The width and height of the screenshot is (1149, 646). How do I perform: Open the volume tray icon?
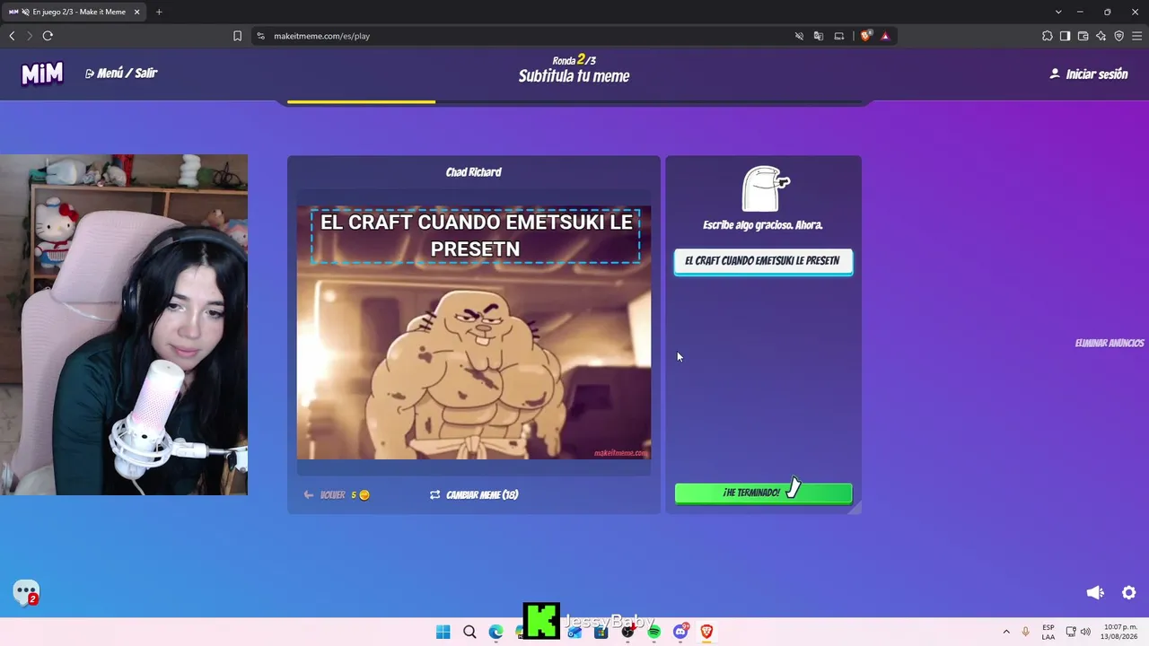click(1085, 632)
